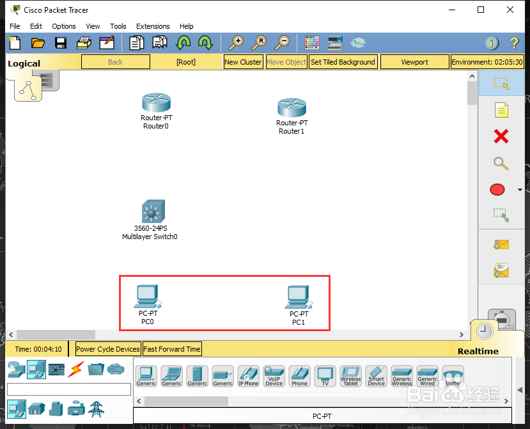Image resolution: width=530 pixels, height=429 pixels.
Task: Open the Drawing Palette icon
Action: pyautogui.click(x=311, y=43)
